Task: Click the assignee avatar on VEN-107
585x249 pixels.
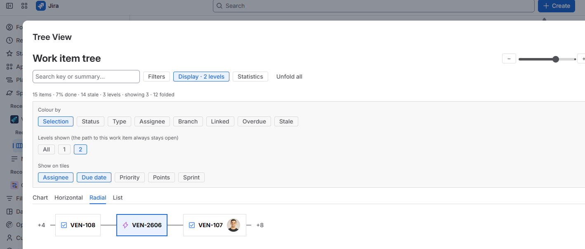Action: (234, 225)
